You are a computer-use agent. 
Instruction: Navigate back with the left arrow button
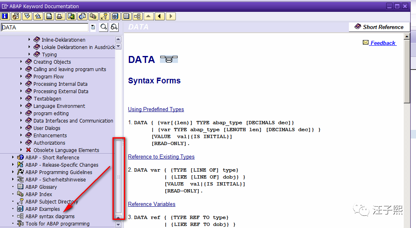click(160, 16)
